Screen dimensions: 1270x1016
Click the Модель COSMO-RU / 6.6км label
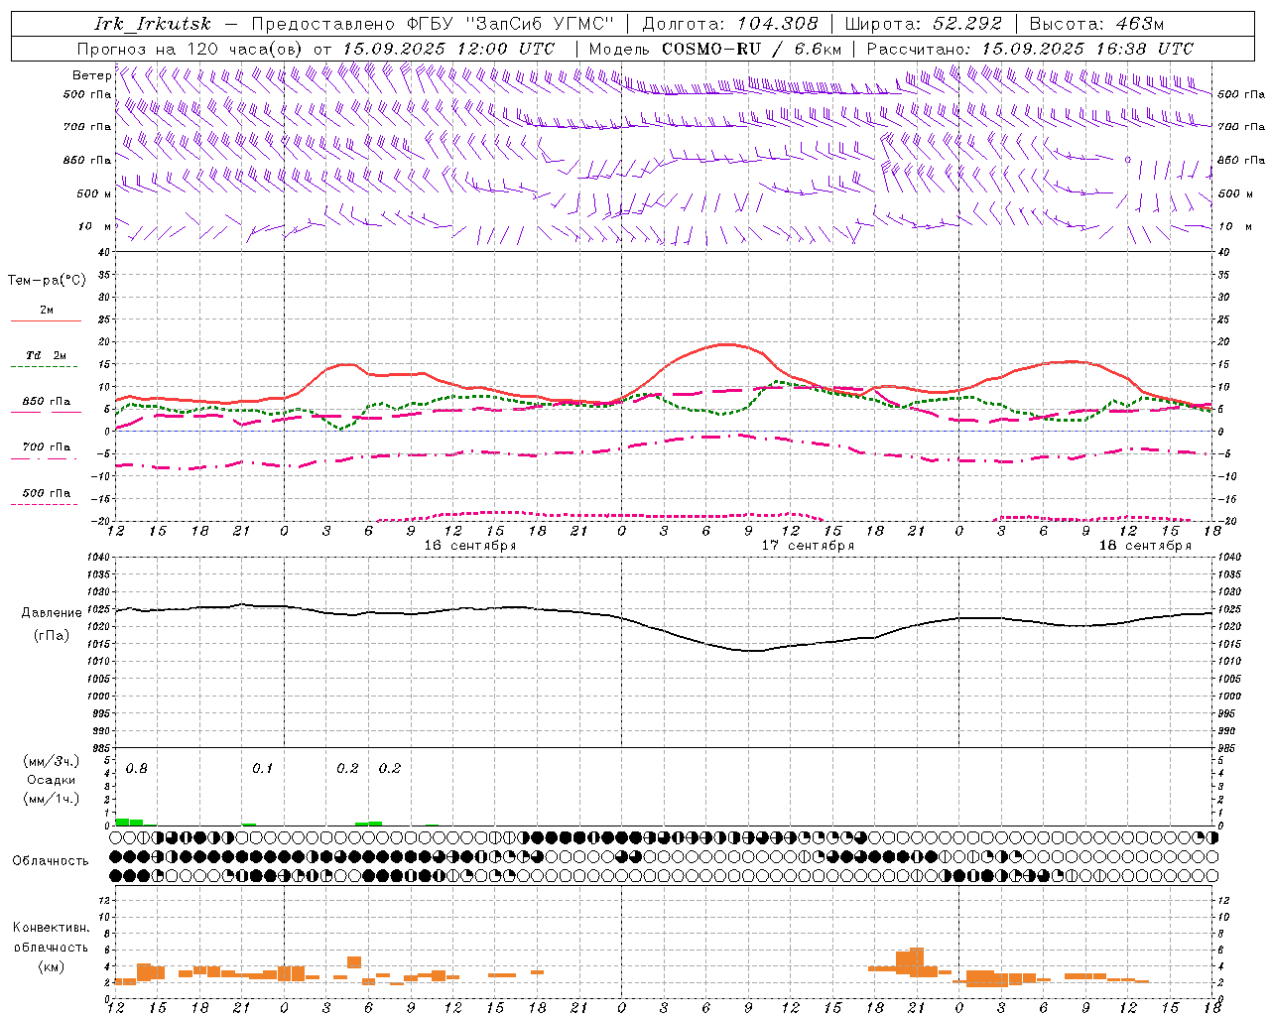(715, 49)
